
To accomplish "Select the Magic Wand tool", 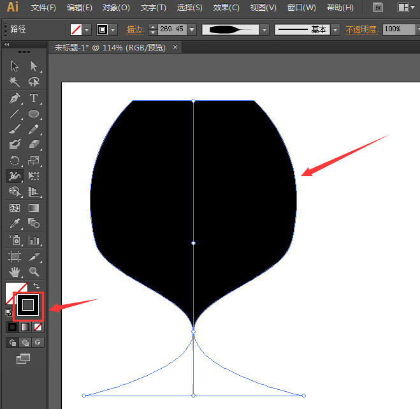I will click(x=15, y=82).
